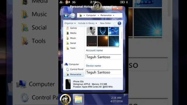This screenshot has width=187, height=105.
Task: Choose the orange lens flare wallpaper thumbnail
Action: coord(103,41)
